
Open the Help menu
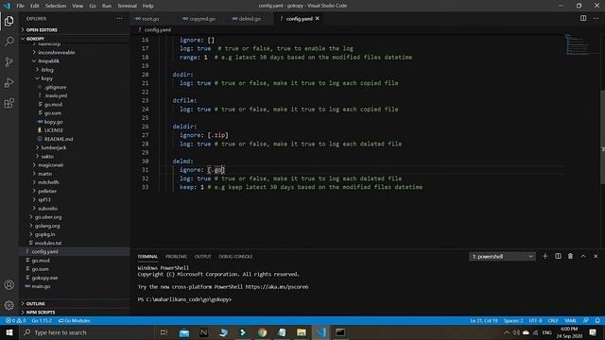147,6
